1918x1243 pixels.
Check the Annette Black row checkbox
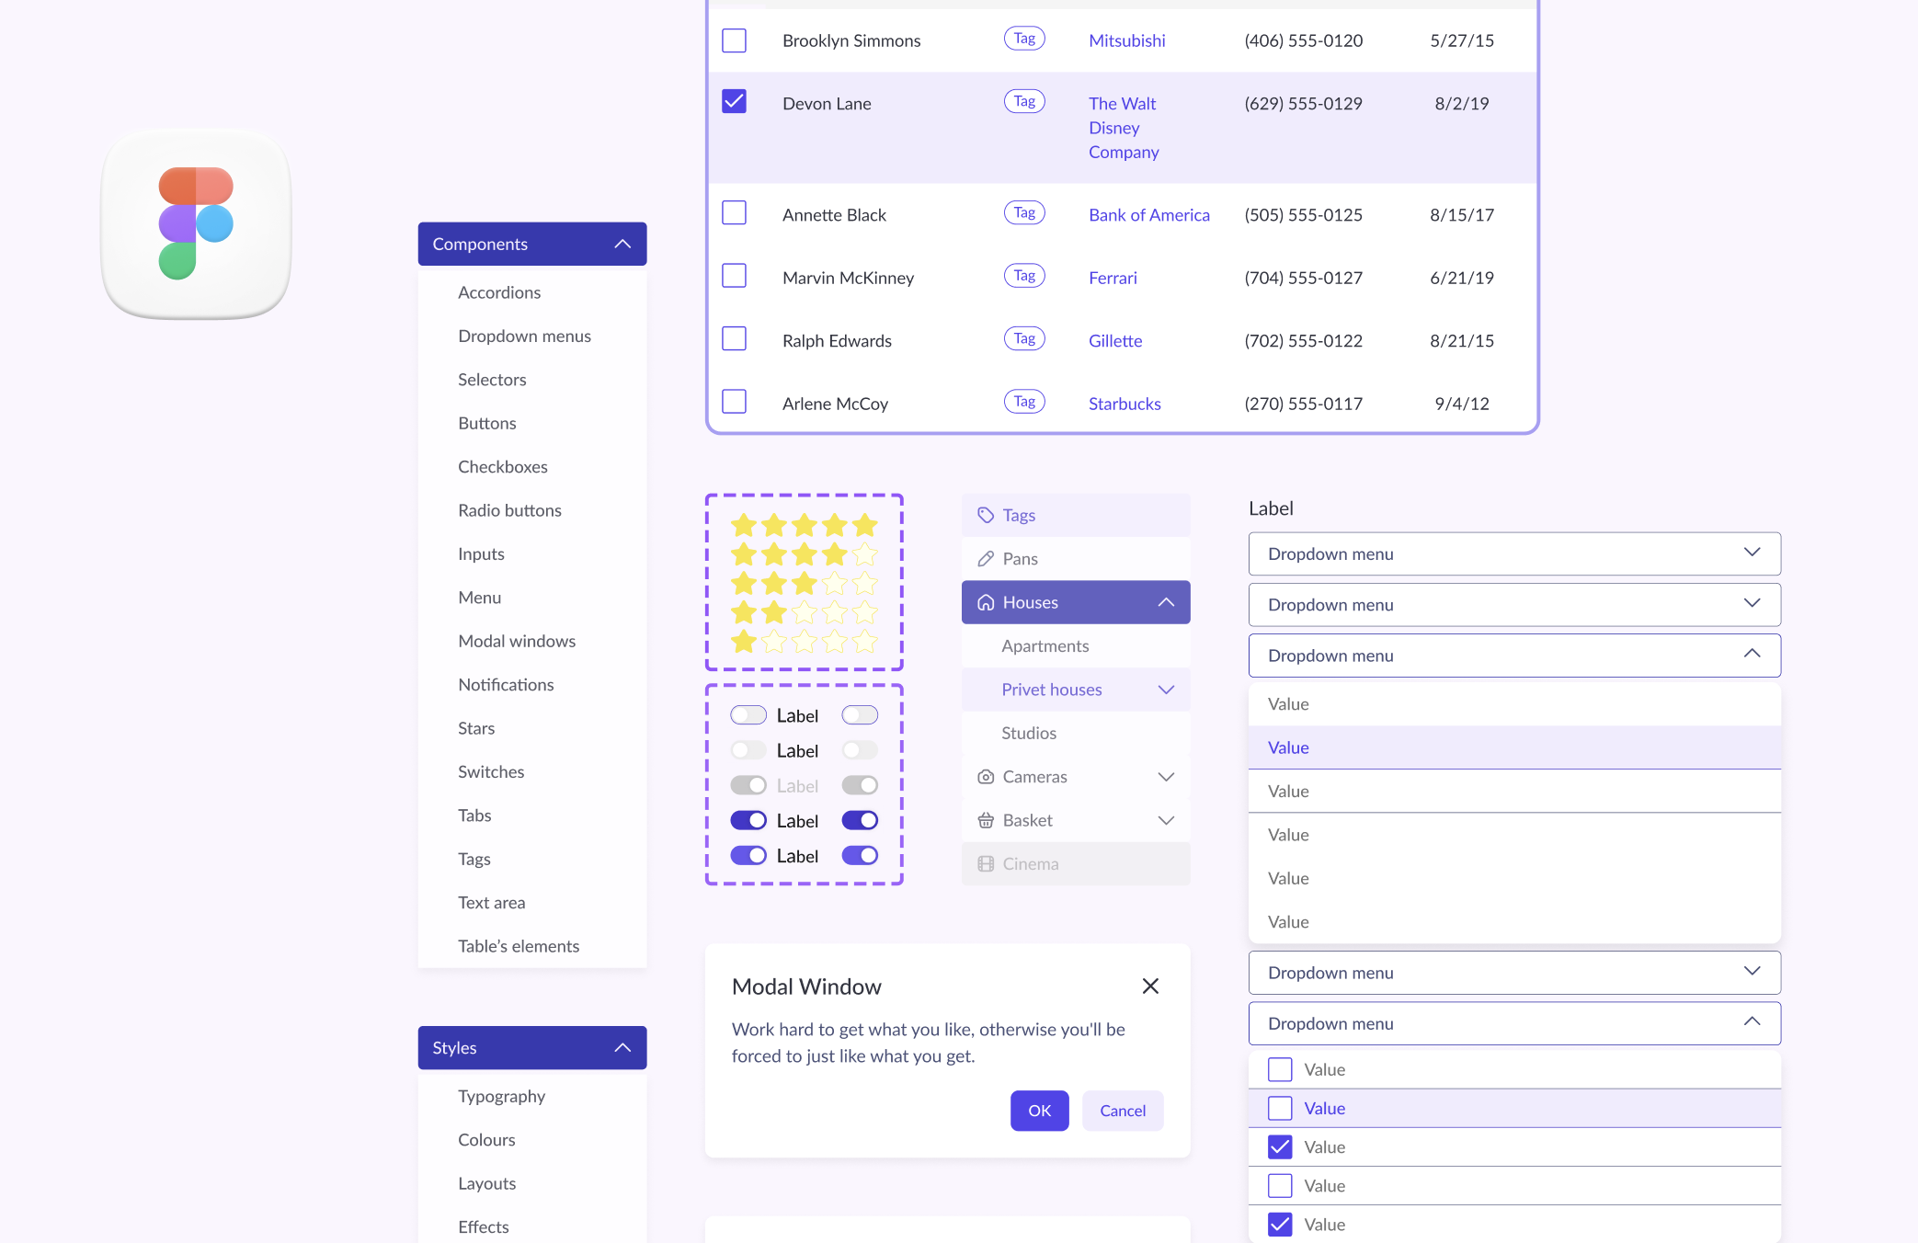point(734,212)
